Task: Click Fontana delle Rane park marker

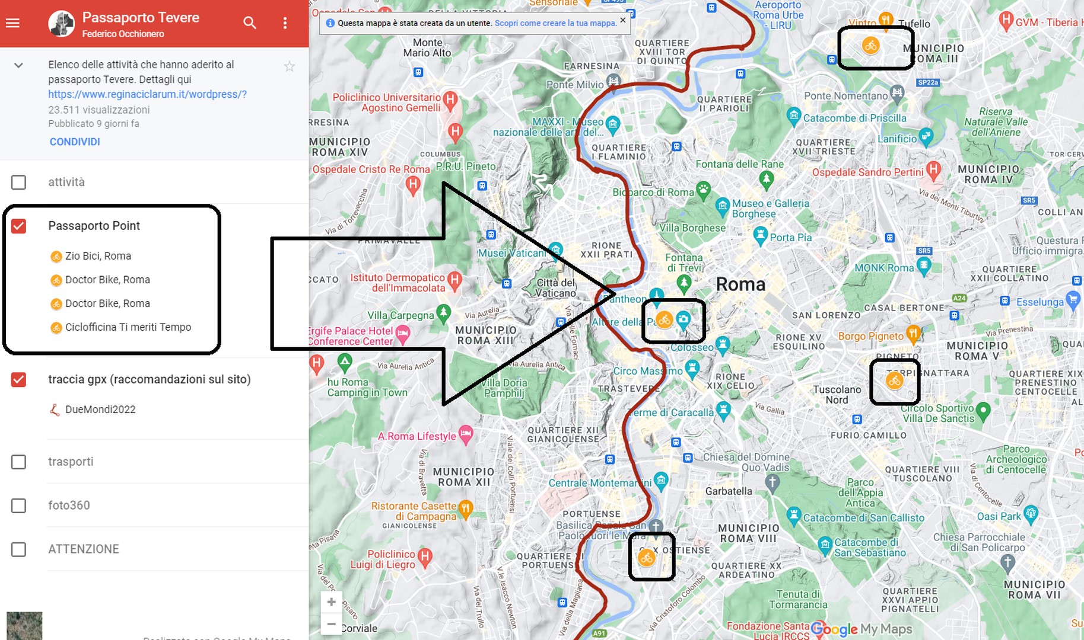Action: coord(767,178)
